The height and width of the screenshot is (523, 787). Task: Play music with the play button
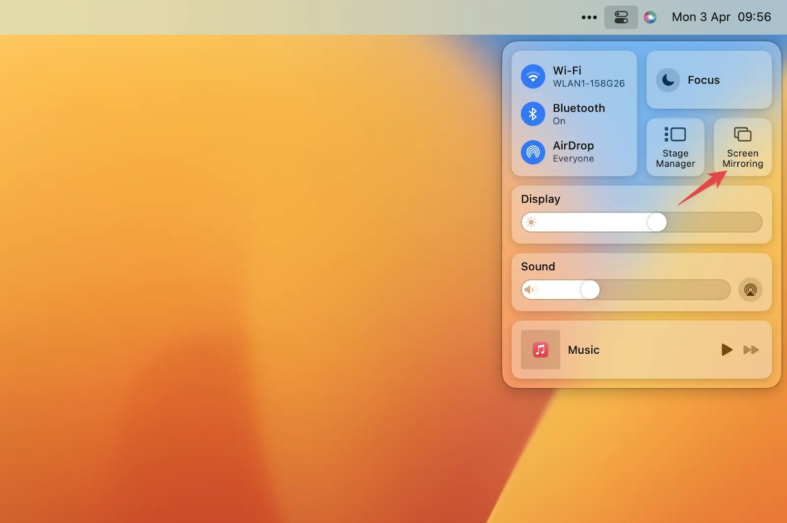[727, 350]
